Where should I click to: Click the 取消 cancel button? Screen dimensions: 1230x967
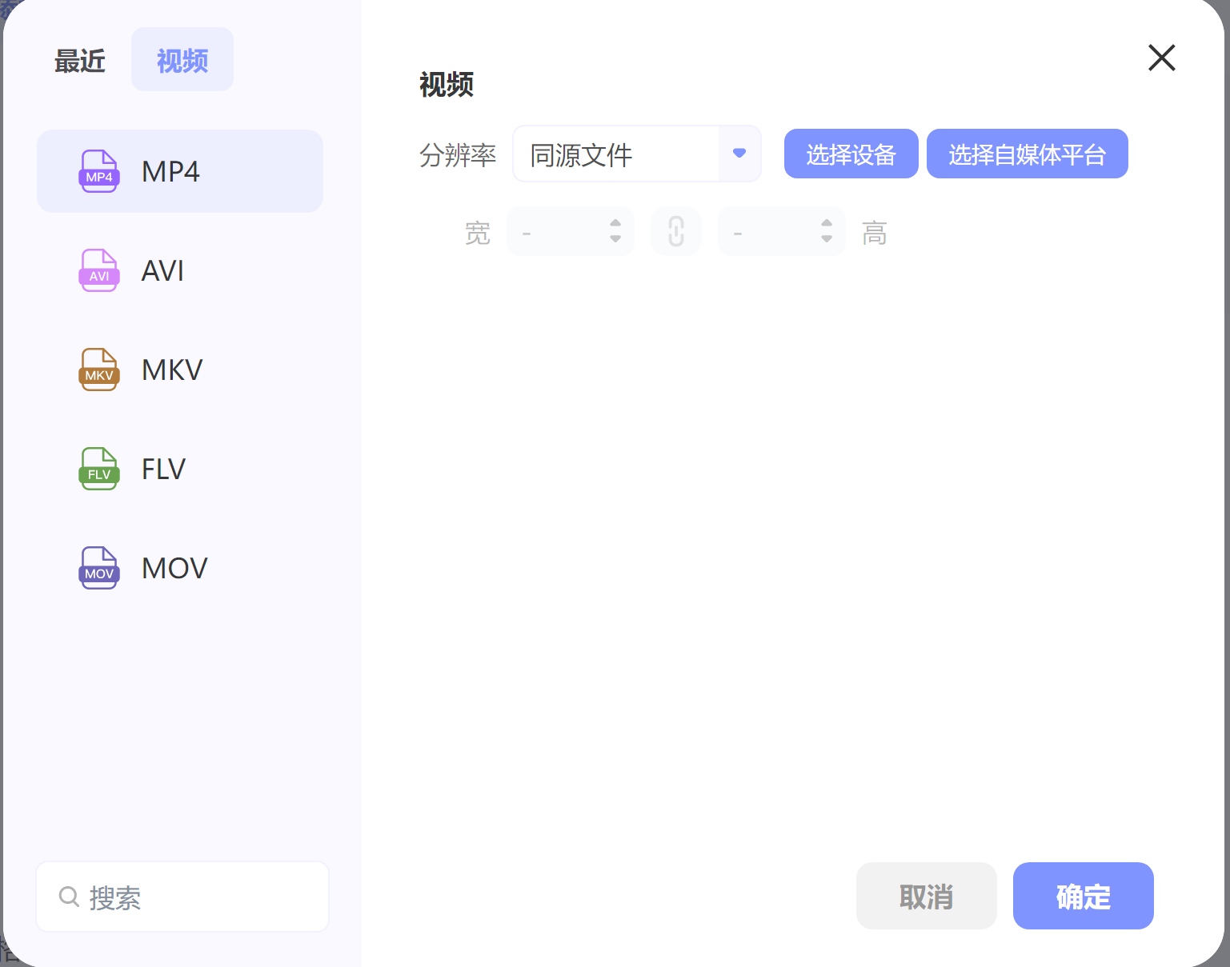click(x=926, y=896)
